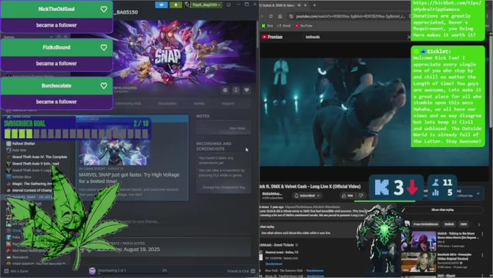Screen dimensions: 493x278
Task: Go to YouTube Premium home logo
Action: click(x=272, y=37)
